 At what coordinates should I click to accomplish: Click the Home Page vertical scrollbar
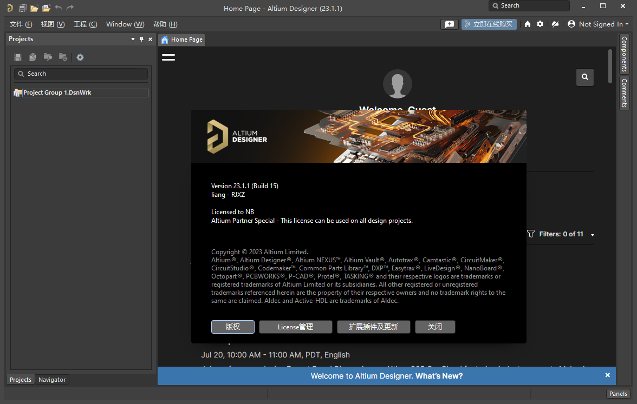coord(610,66)
